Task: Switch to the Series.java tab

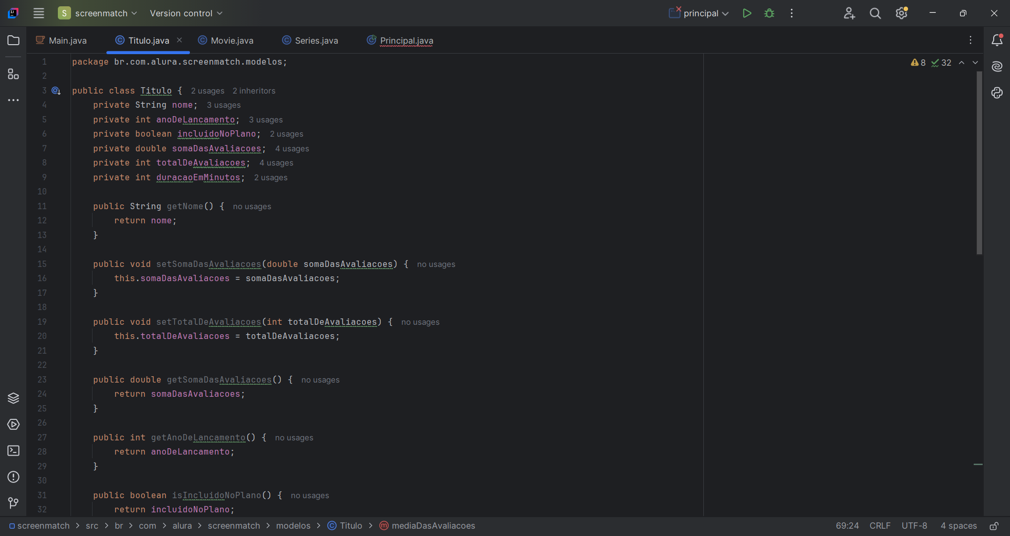Action: 310,40
